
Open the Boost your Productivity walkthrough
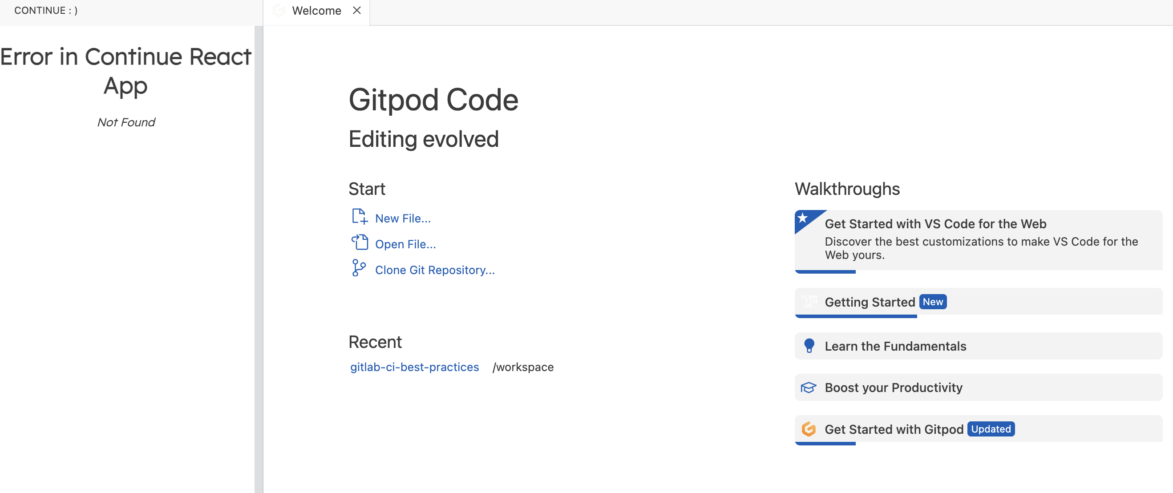(894, 388)
